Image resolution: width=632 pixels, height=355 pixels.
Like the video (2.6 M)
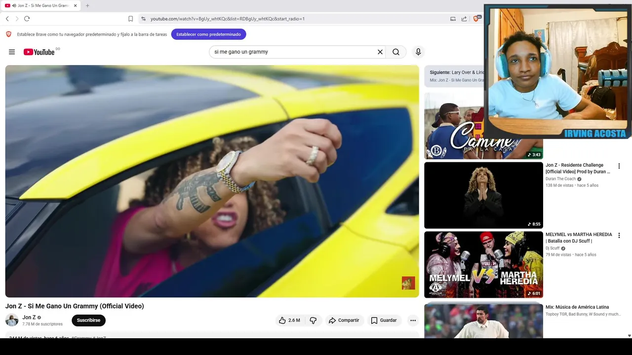coord(289,320)
